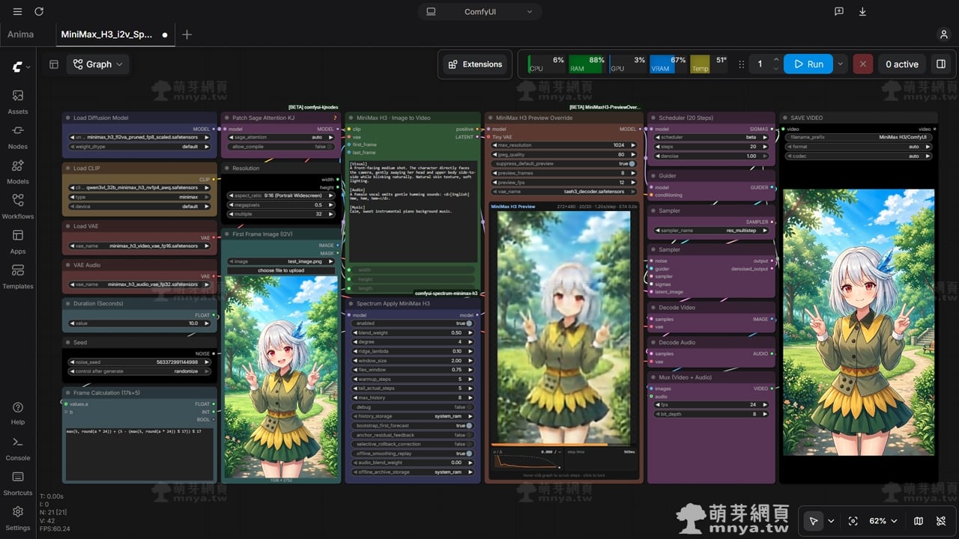Open the cursor mode dropdown arrow
This screenshot has width=959, height=539.
pyautogui.click(x=831, y=521)
